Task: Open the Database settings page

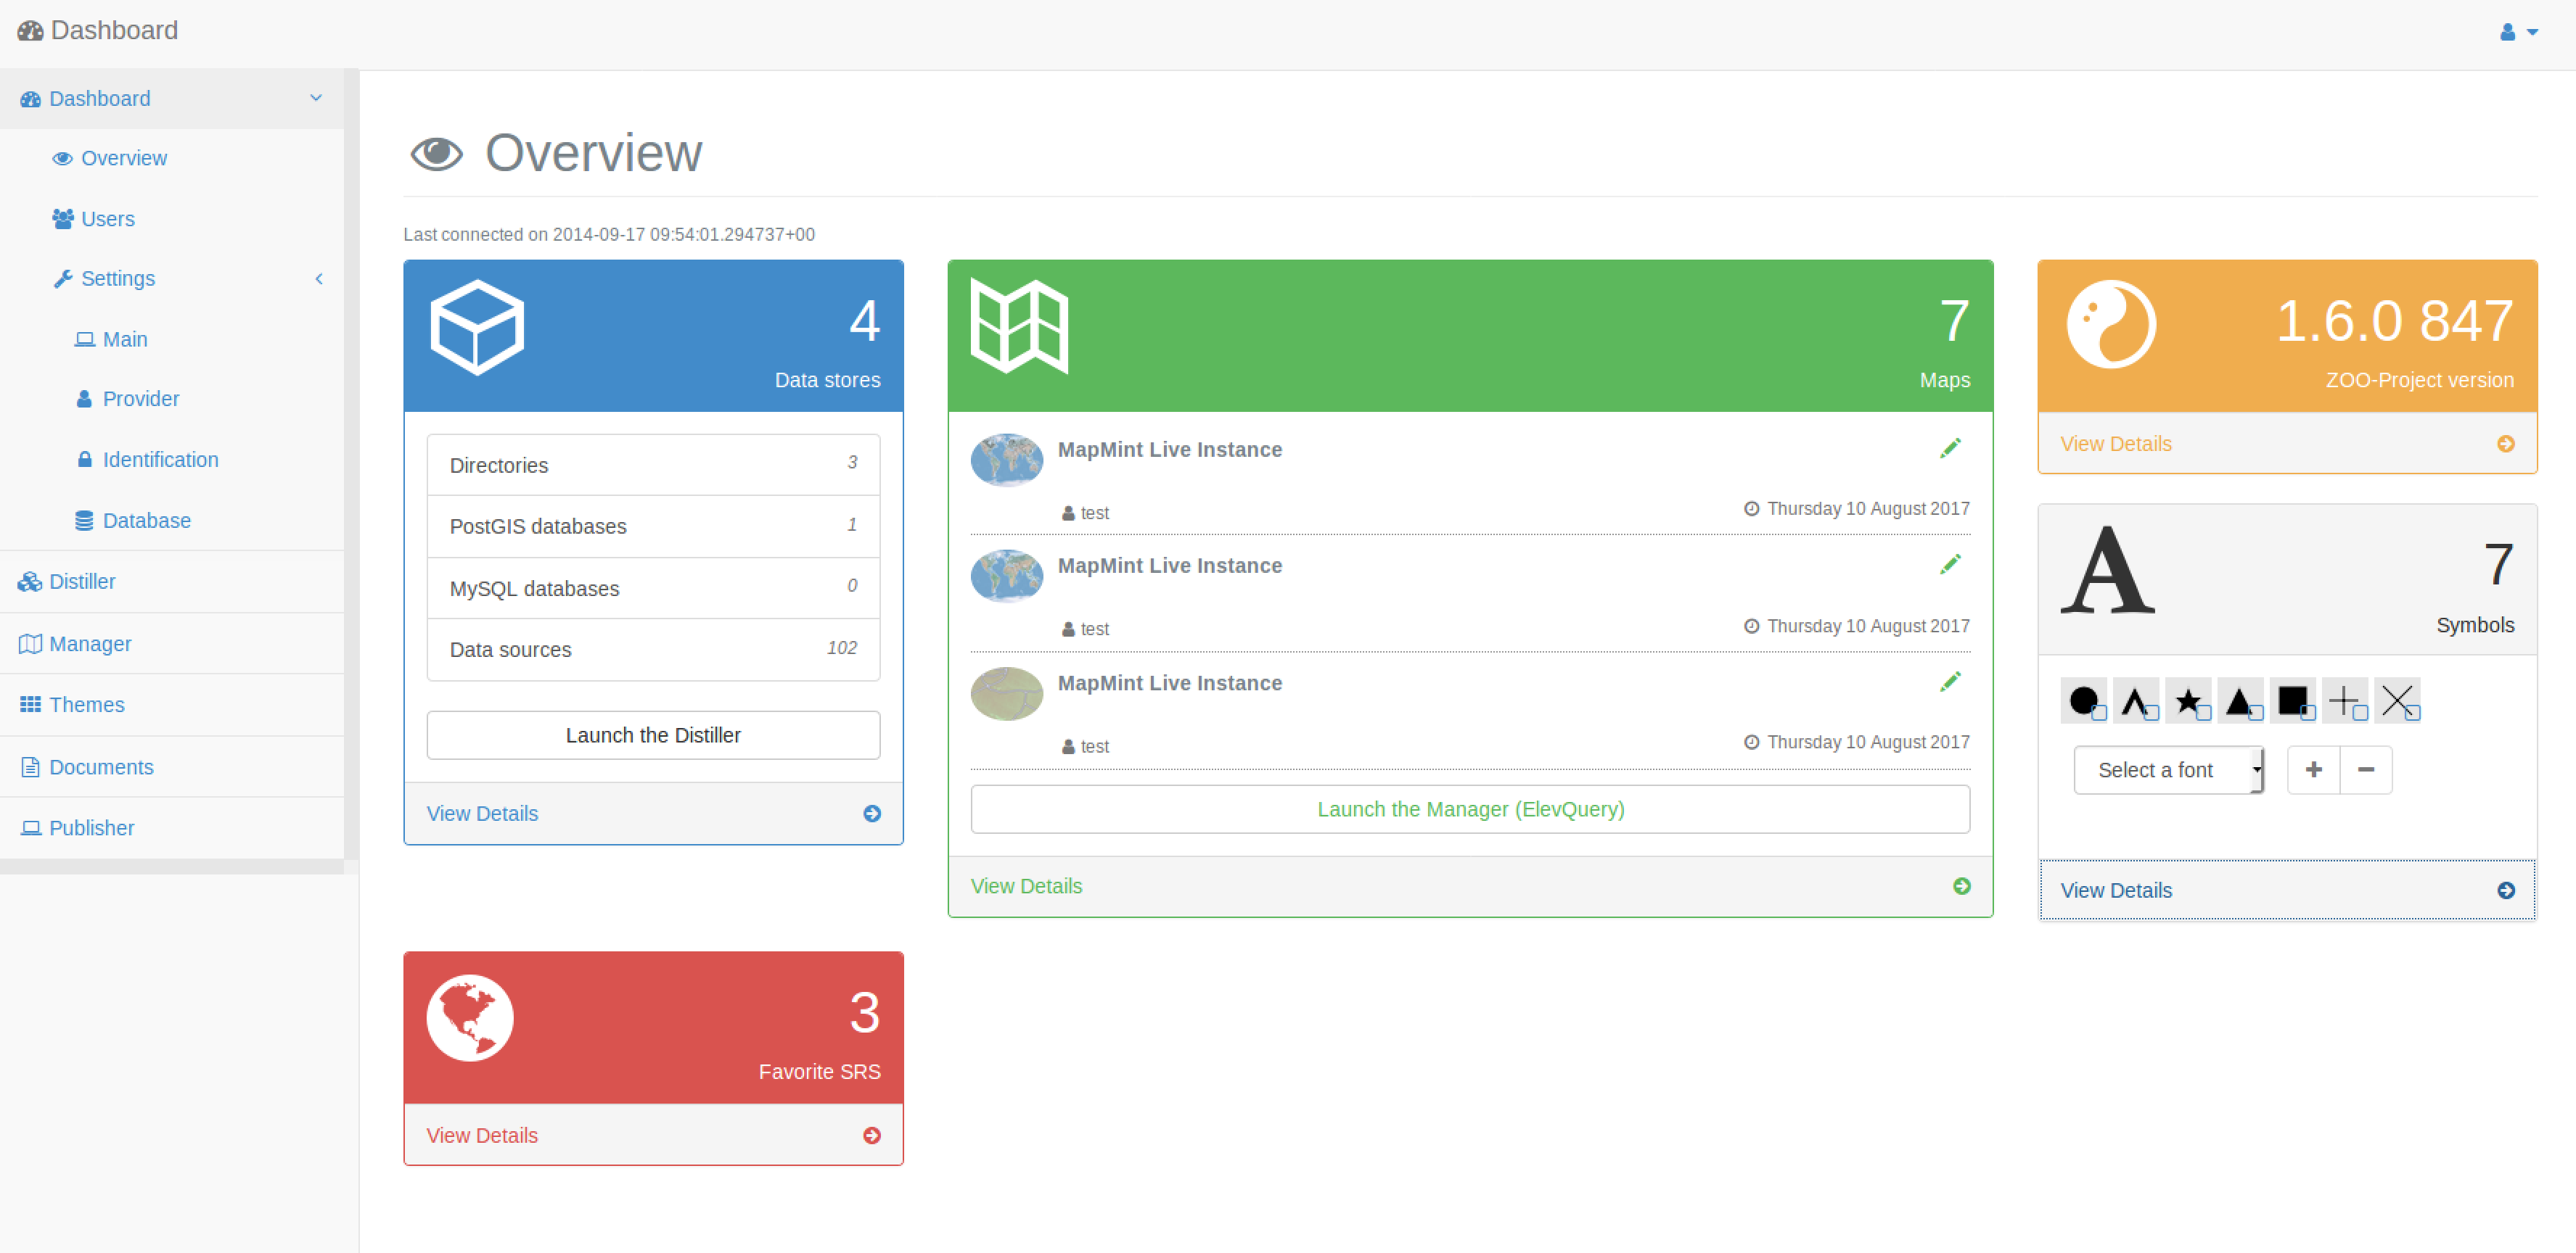Action: pos(146,521)
